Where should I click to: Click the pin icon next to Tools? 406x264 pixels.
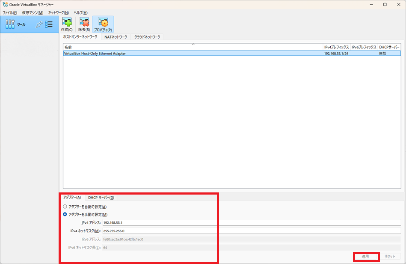click(39, 24)
